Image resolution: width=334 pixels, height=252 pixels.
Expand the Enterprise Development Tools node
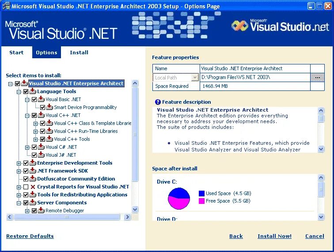[19, 163]
